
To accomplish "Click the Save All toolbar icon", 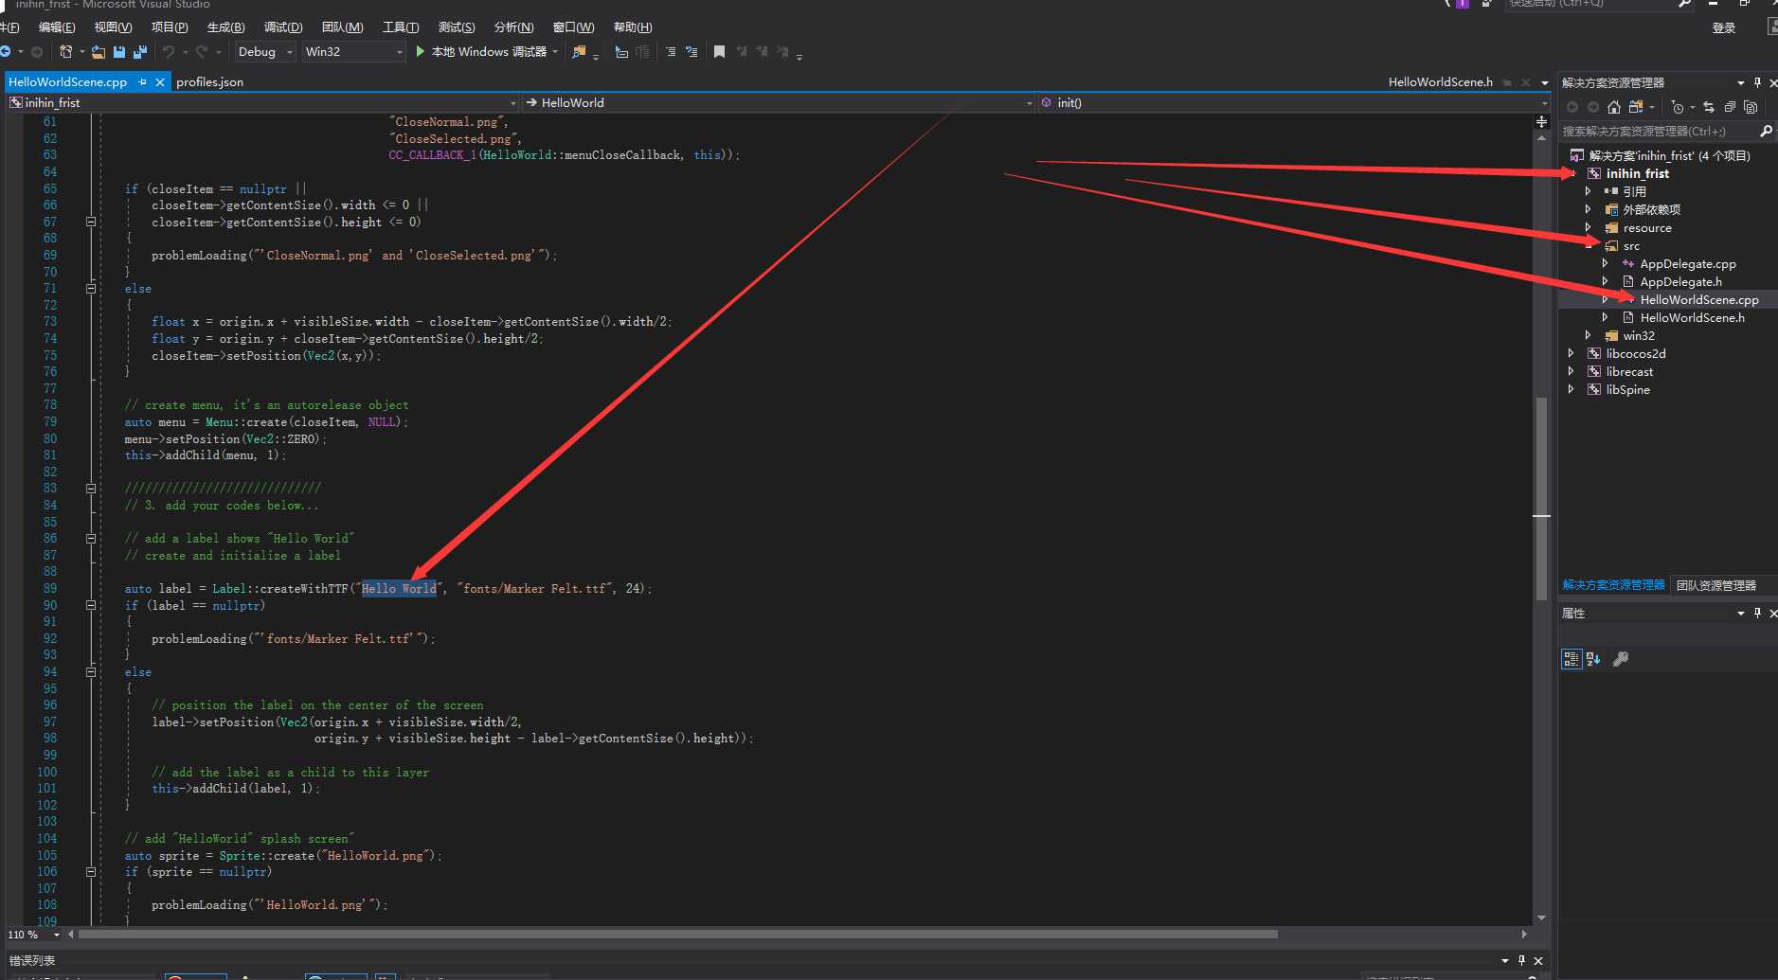I will point(140,51).
